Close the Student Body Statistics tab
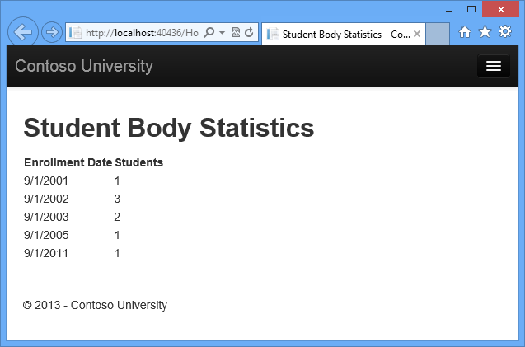Image resolution: width=525 pixels, height=347 pixels. (x=417, y=34)
